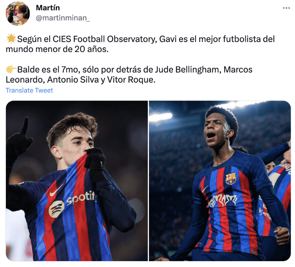Viewport: 295px width, 267px height.
Task: Click the star emoji starting the tweet
Action: coord(11,39)
